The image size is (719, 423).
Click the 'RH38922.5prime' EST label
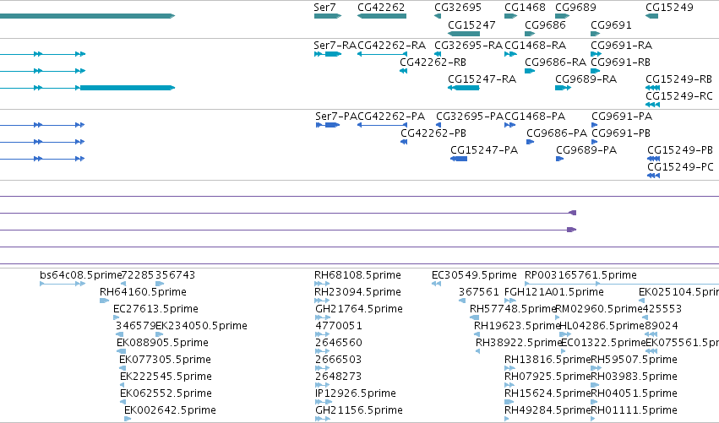pyautogui.click(x=519, y=343)
